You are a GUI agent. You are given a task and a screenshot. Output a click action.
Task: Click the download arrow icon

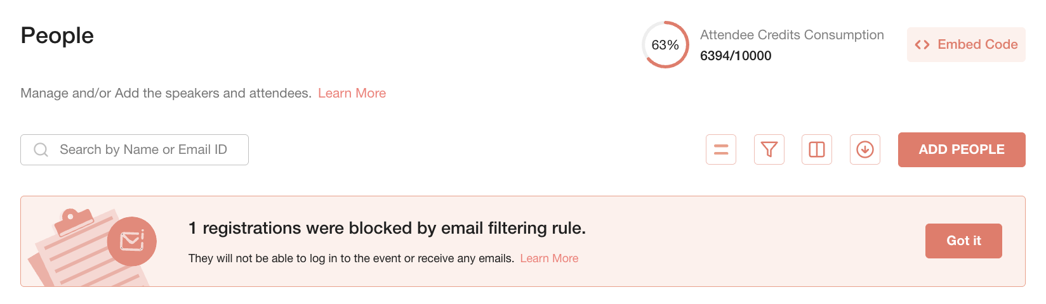tap(865, 149)
